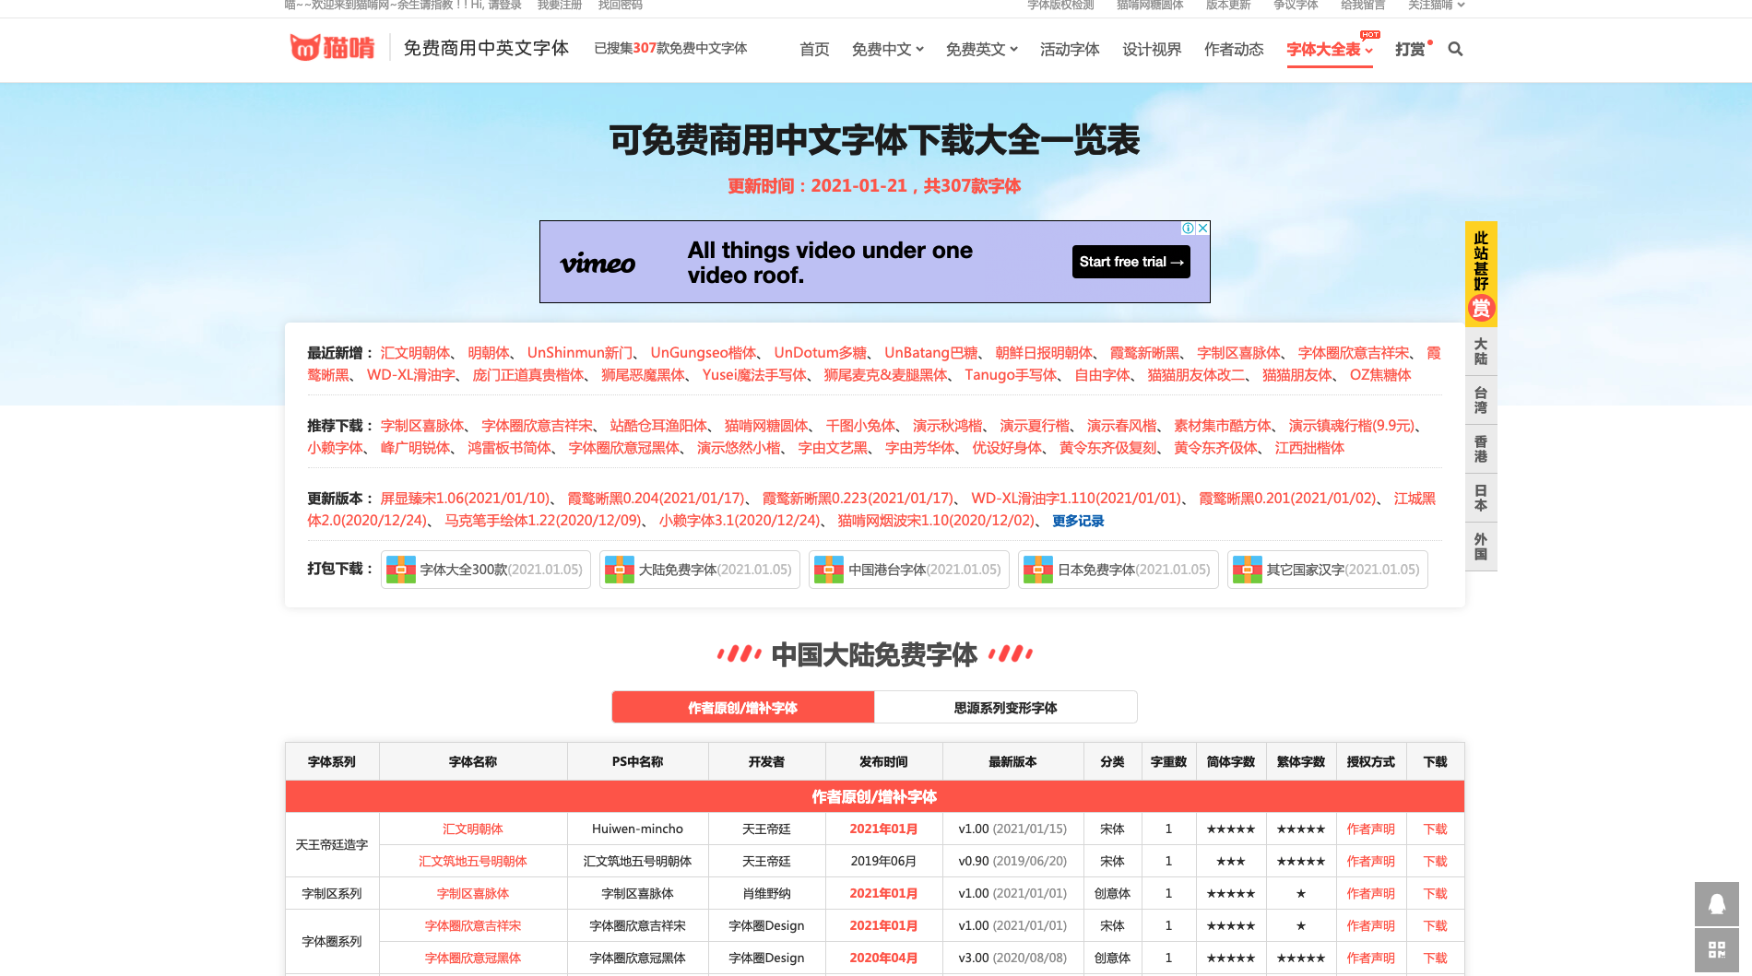Screen dimensions: 1752x976
Task: Open the QQ contact icon at bottom right
Action: point(1716,904)
